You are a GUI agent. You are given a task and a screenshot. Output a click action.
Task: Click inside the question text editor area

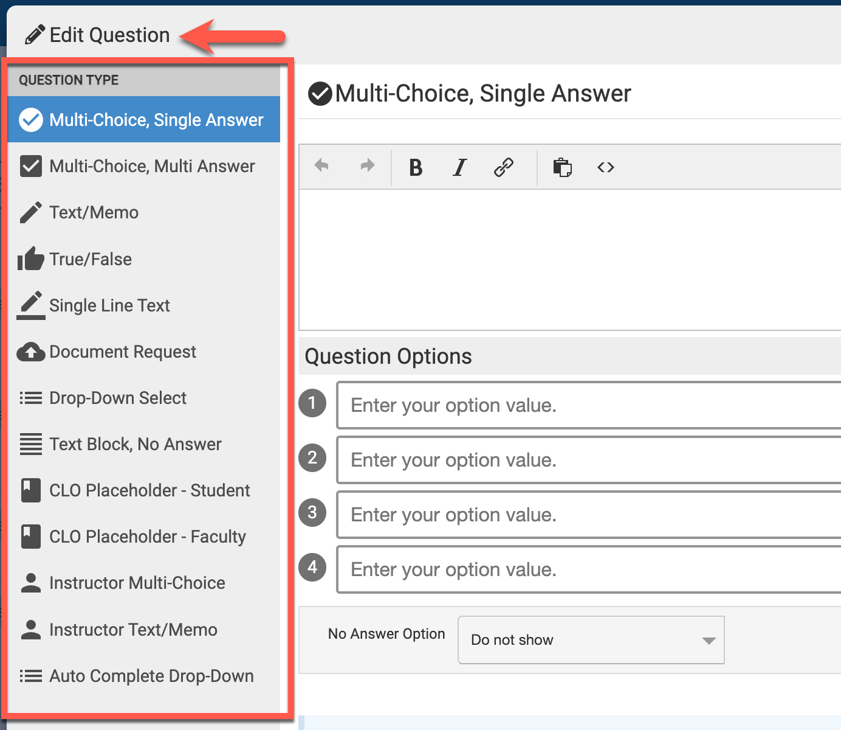point(570,259)
